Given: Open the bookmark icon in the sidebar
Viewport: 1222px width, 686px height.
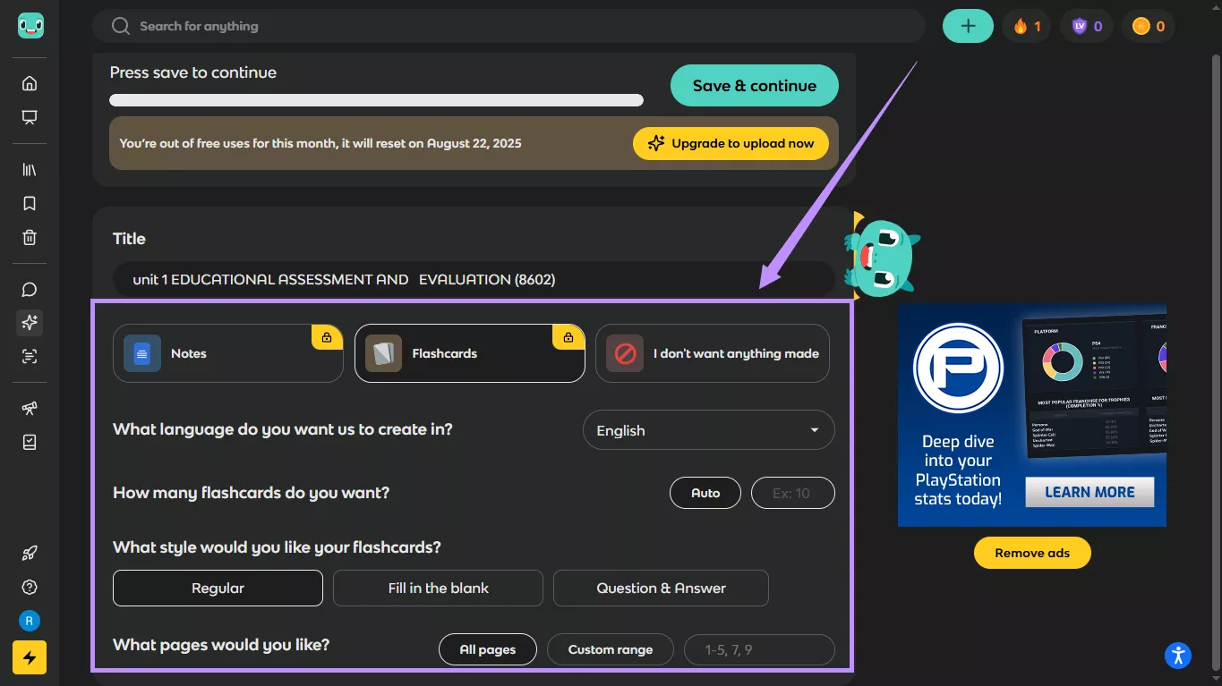Looking at the screenshot, I should pyautogui.click(x=29, y=203).
